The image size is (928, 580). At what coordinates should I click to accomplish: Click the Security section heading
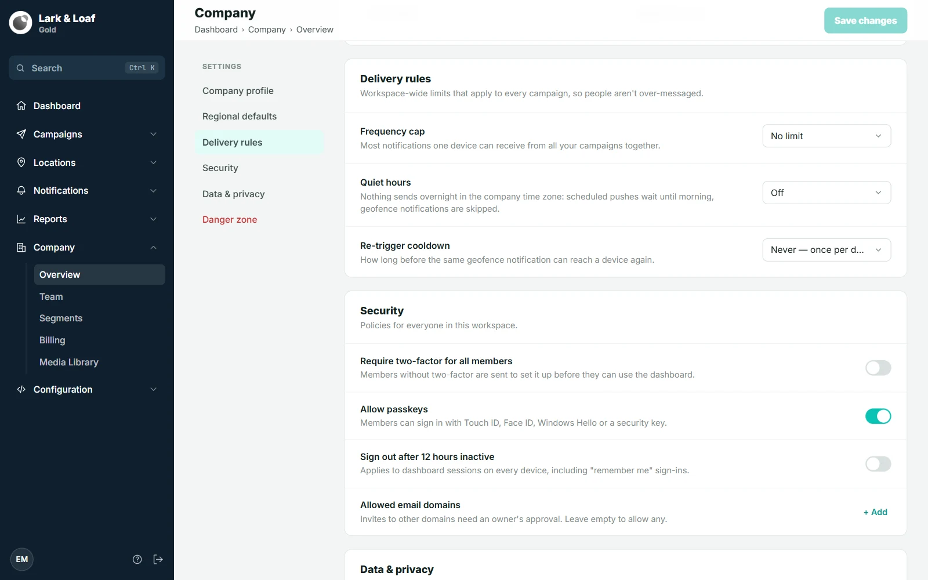click(382, 311)
